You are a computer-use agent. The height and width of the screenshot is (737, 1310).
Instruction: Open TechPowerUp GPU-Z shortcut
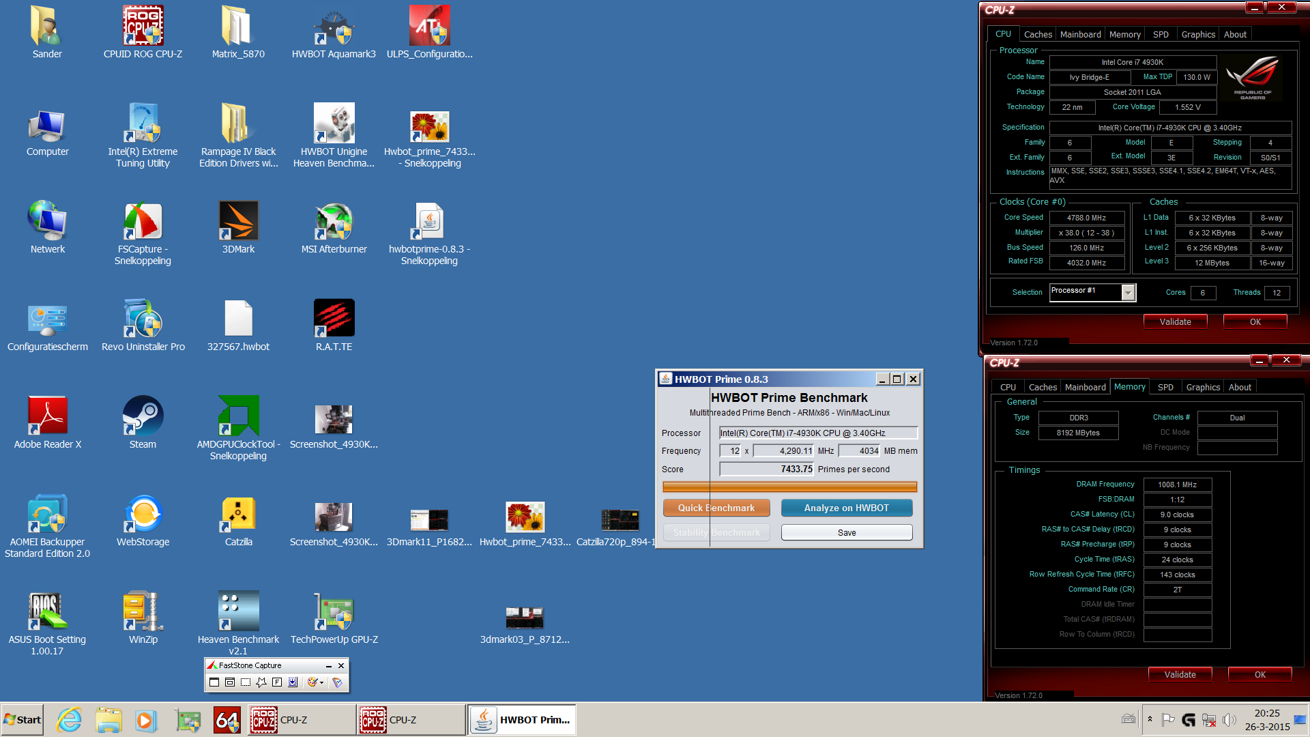pyautogui.click(x=334, y=618)
